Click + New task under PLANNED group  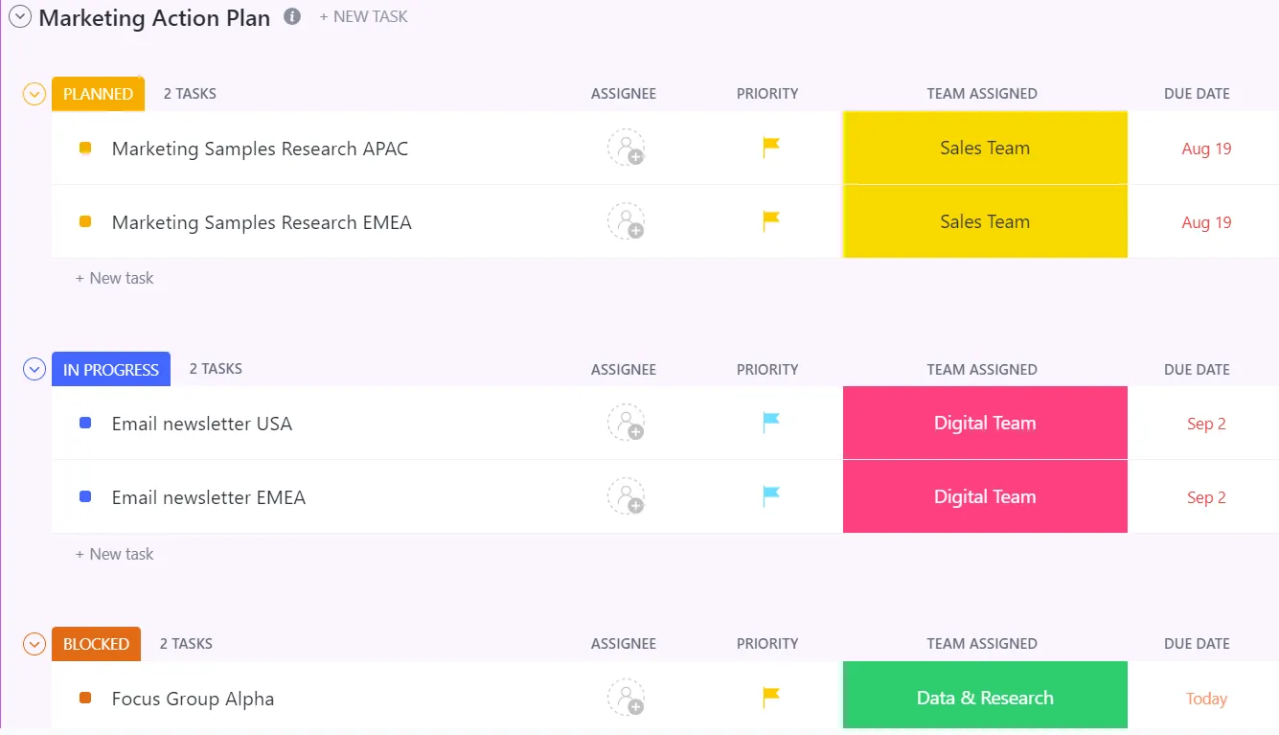tap(114, 278)
